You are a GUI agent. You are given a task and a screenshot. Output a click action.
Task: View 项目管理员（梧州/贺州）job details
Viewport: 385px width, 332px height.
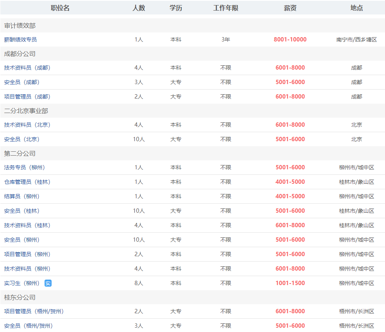click(x=34, y=311)
